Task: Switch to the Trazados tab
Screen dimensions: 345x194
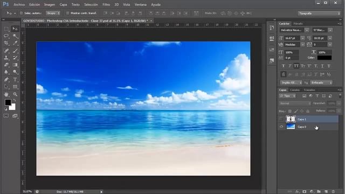Action: pyautogui.click(x=309, y=90)
